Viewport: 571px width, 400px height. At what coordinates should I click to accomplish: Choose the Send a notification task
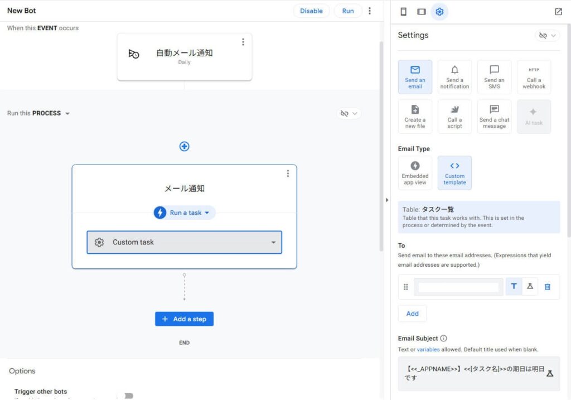tap(454, 77)
